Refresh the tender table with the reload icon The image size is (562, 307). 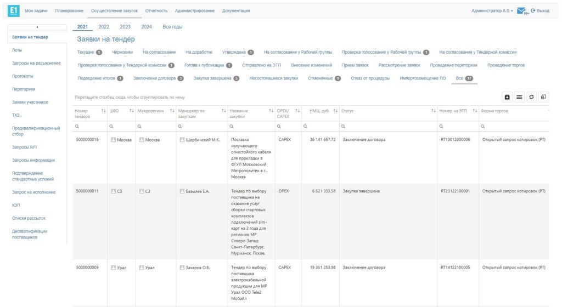531,97
